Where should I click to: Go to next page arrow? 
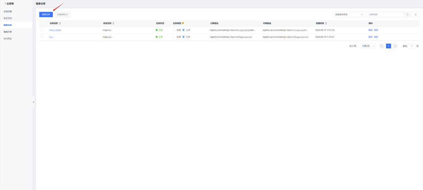395,46
